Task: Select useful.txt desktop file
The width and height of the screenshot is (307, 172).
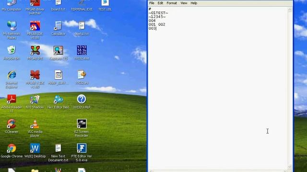Action: 82,29
